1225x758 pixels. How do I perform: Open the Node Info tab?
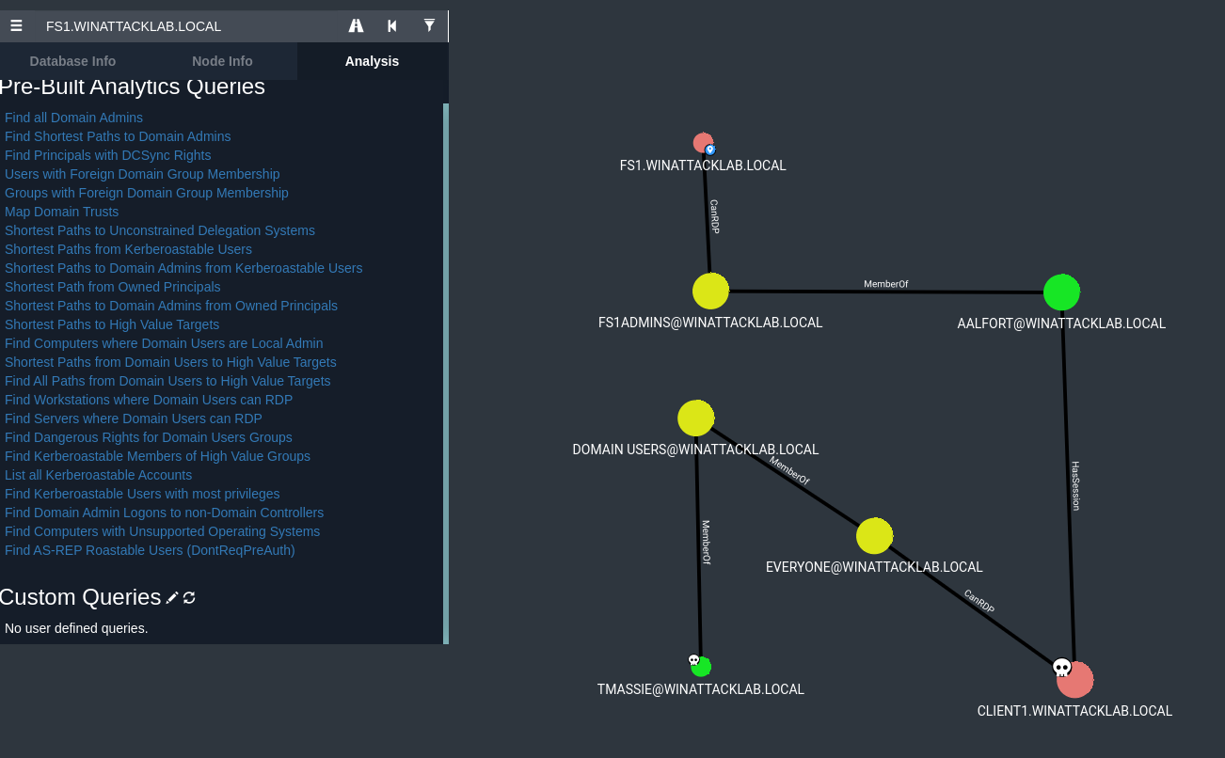point(222,61)
